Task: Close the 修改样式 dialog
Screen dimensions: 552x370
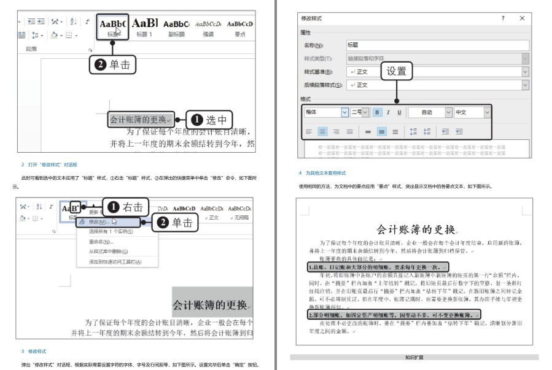Action: (x=522, y=18)
